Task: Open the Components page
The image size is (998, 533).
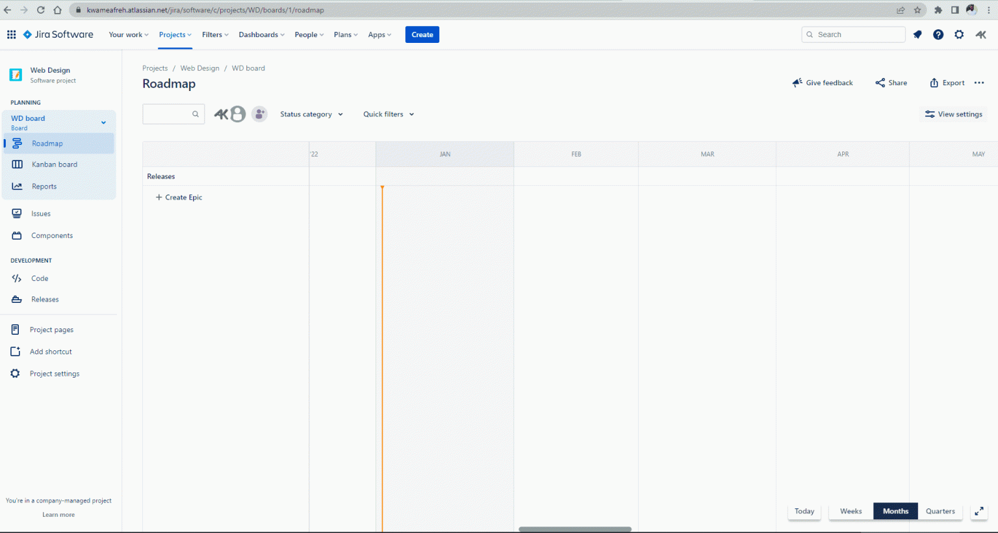Action: [52, 235]
